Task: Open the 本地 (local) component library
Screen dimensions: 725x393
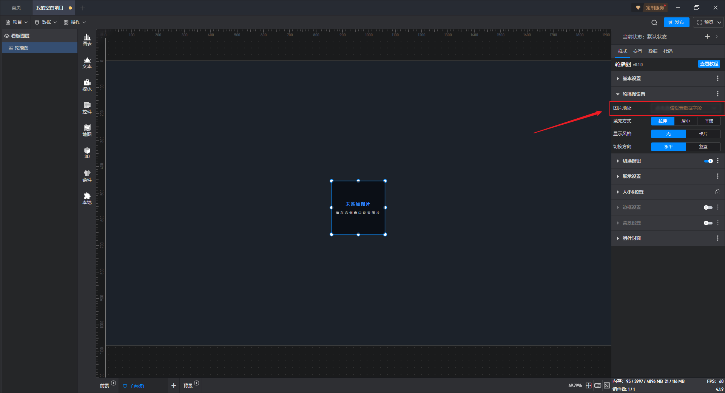Action: click(x=87, y=198)
